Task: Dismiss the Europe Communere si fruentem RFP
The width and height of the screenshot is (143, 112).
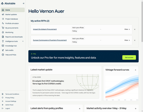Action: pos(135,40)
